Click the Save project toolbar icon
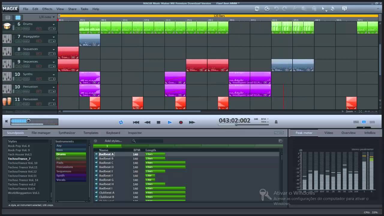384x216 pixels. click(257, 9)
